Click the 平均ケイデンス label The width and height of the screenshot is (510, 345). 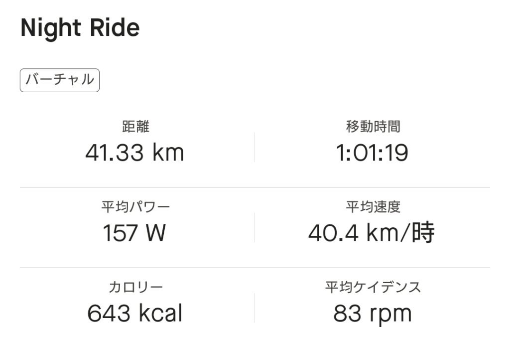coord(373,287)
